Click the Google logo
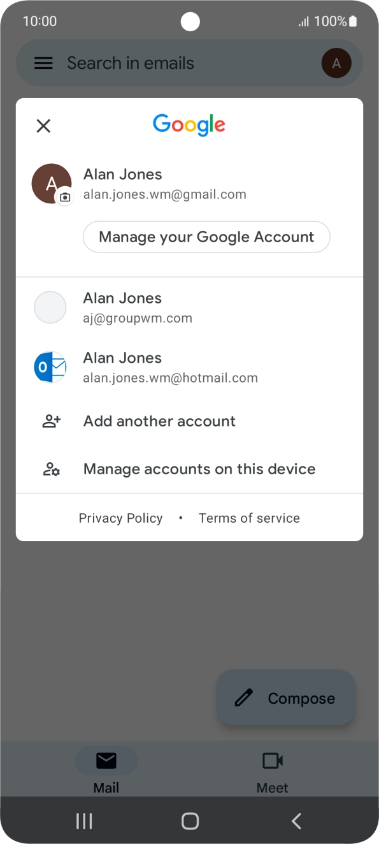Image resolution: width=379 pixels, height=844 pixels. (189, 125)
